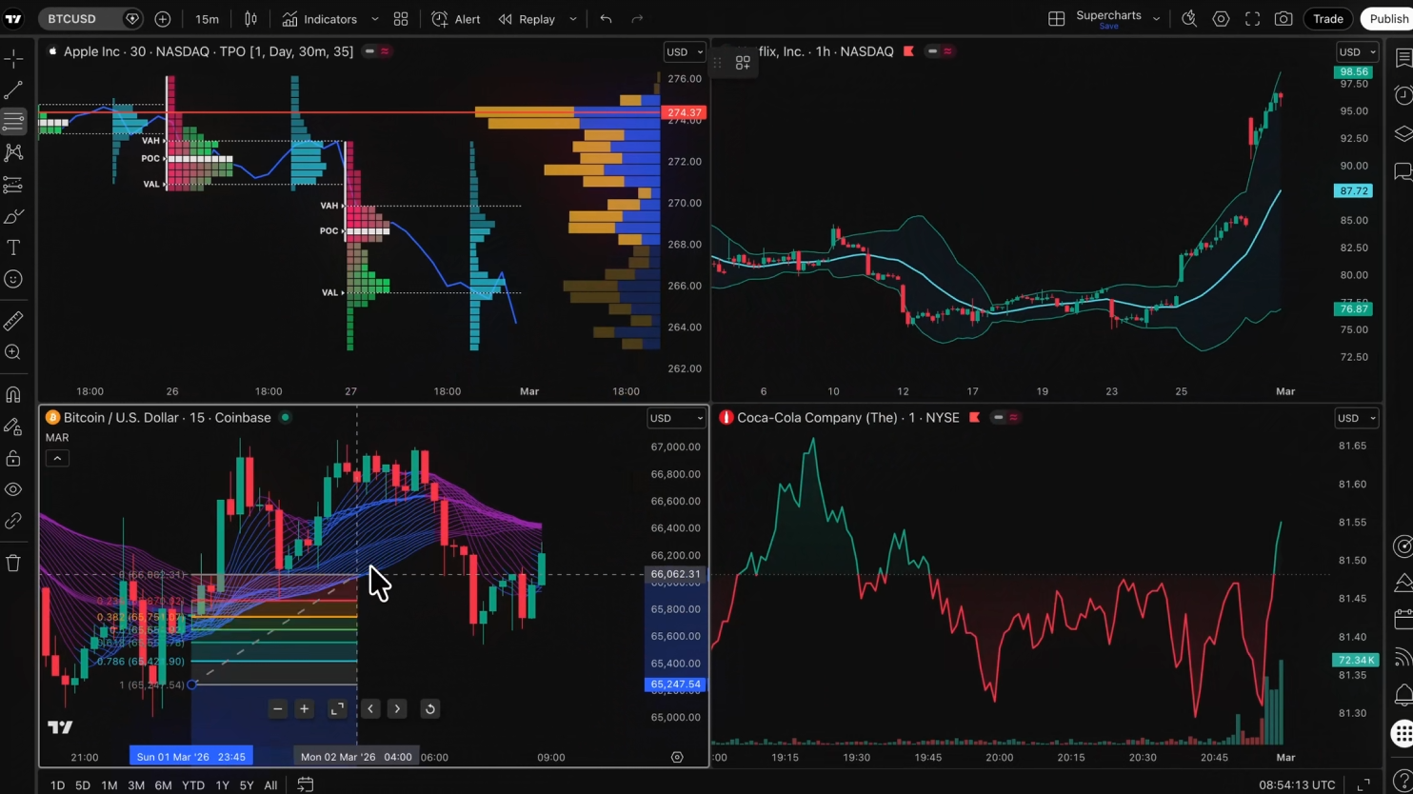
Task: Expand the Supercharts layout dropdown arrow
Action: [1156, 19]
